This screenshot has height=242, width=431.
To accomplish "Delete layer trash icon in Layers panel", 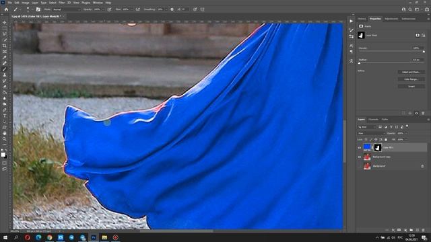I will point(424,230).
